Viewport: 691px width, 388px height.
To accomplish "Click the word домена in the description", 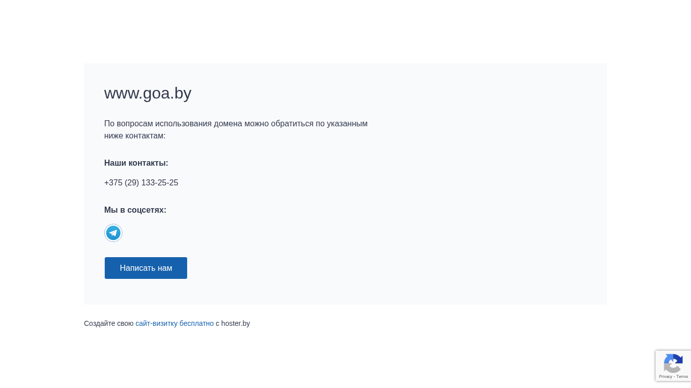I will pos(228,124).
